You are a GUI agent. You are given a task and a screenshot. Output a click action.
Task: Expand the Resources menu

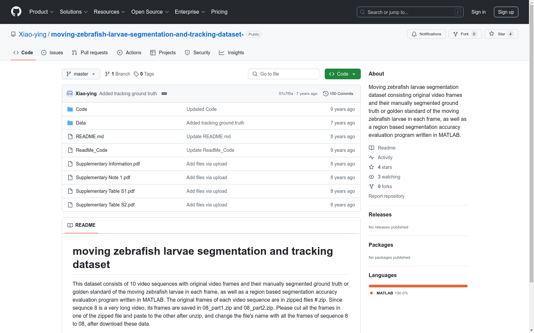point(109,12)
